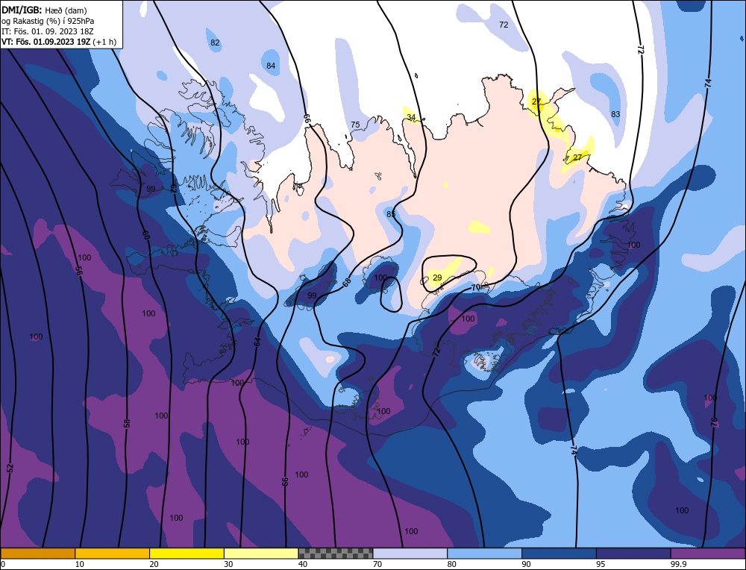The height and width of the screenshot is (570, 746).
Task: Click the contour label '52' at the left edge
Action: (x=10, y=468)
